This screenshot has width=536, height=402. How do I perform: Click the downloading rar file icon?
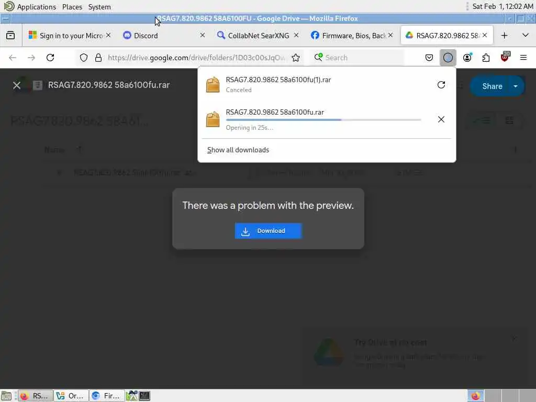[213, 119]
